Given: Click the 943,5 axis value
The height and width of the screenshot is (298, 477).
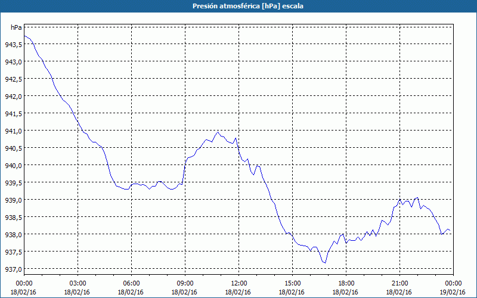Looking at the screenshot, I should (x=13, y=44).
